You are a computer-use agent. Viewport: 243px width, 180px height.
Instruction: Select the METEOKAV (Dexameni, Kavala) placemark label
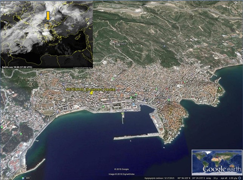pos(90,88)
